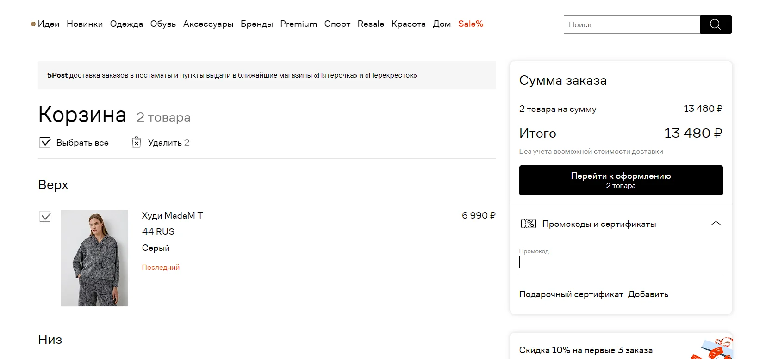The height and width of the screenshot is (359, 772).
Task: Open the grey hoodie product thumbnail
Action: 94,258
